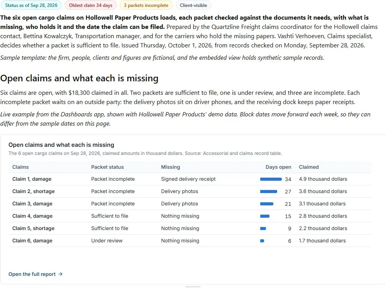Screen dimensions: 385x289
Task: Select the Claim 5, shortage row label
Action: [x=33, y=228]
